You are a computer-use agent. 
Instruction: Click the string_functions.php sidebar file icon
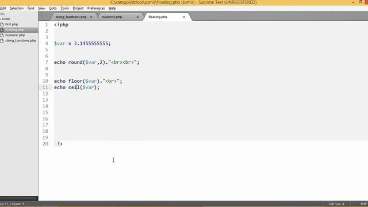[2, 41]
